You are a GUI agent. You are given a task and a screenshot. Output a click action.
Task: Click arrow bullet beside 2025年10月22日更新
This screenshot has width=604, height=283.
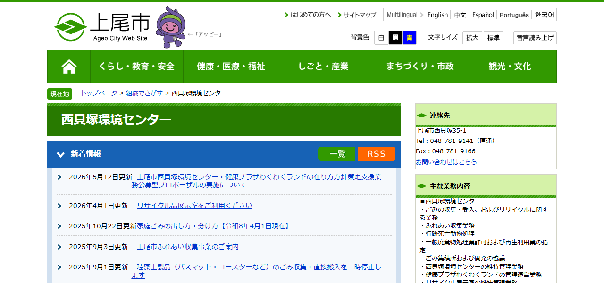(x=59, y=226)
